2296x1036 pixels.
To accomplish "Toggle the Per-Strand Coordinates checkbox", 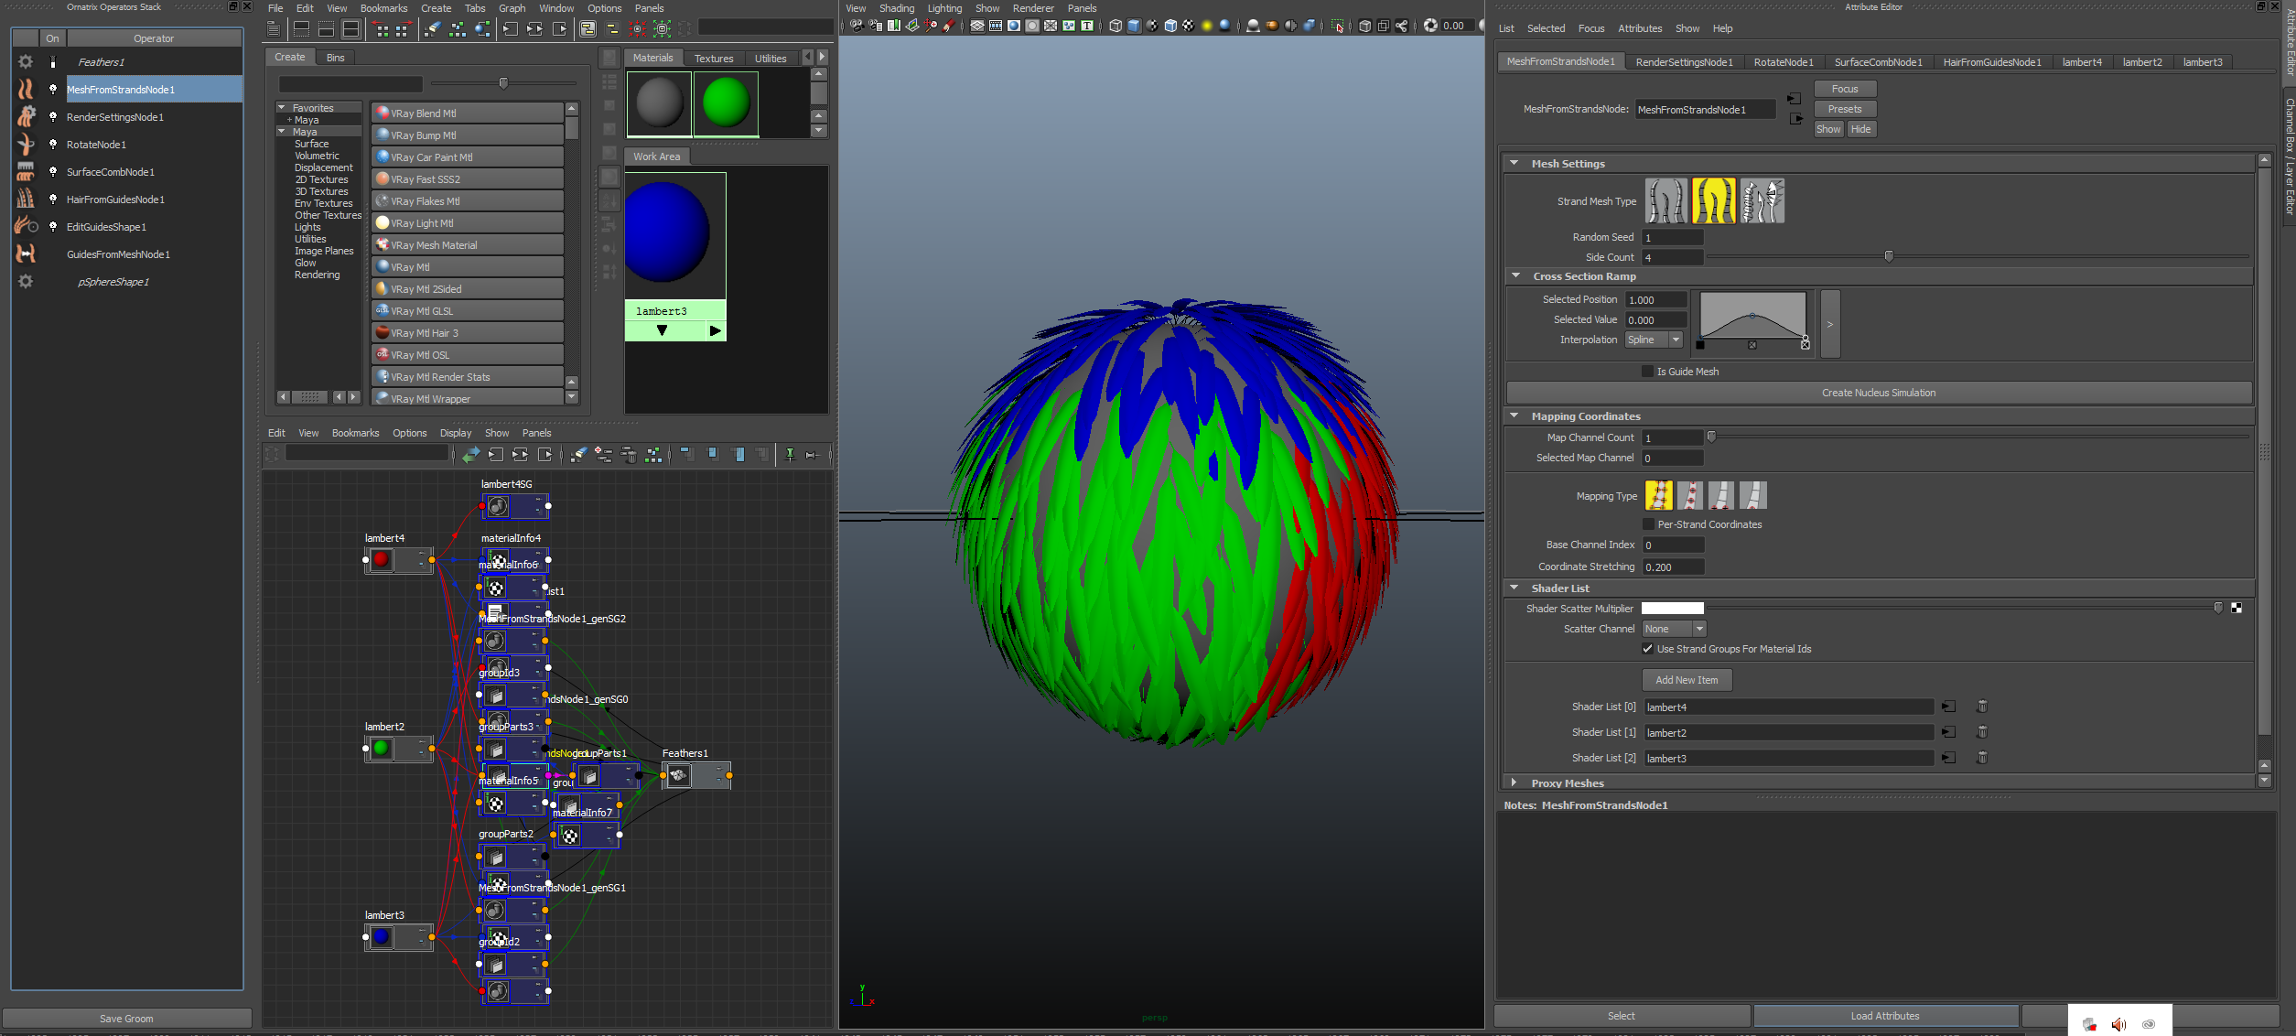I will click(1648, 524).
